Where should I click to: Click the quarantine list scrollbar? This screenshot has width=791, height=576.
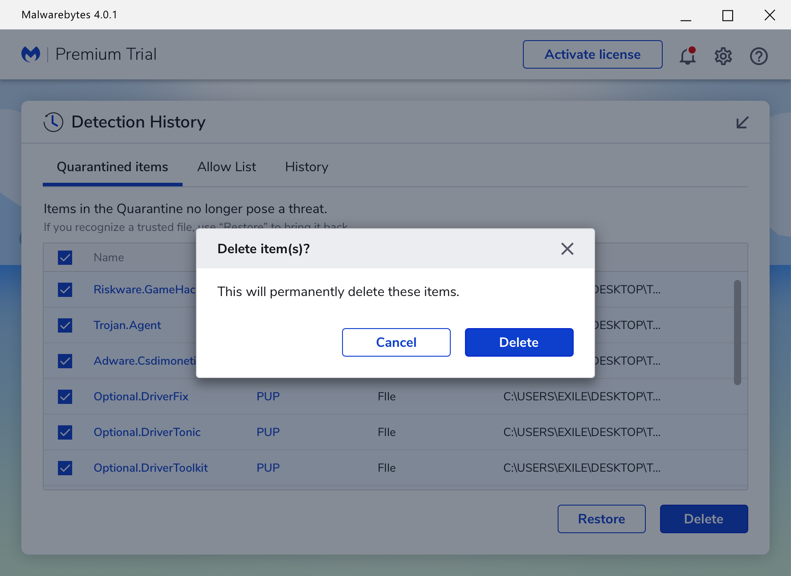point(738,333)
